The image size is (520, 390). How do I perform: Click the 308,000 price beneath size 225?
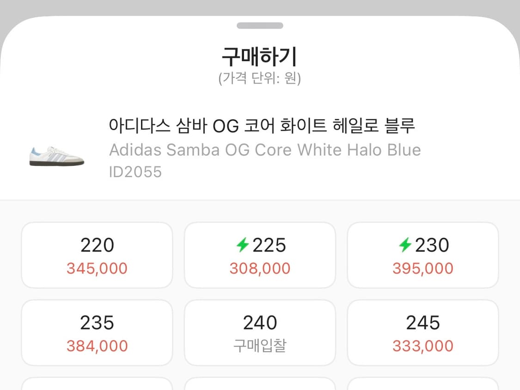point(260,268)
